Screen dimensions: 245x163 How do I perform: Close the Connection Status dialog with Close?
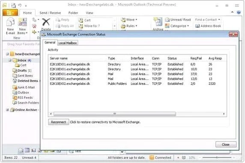click(x=226, y=145)
